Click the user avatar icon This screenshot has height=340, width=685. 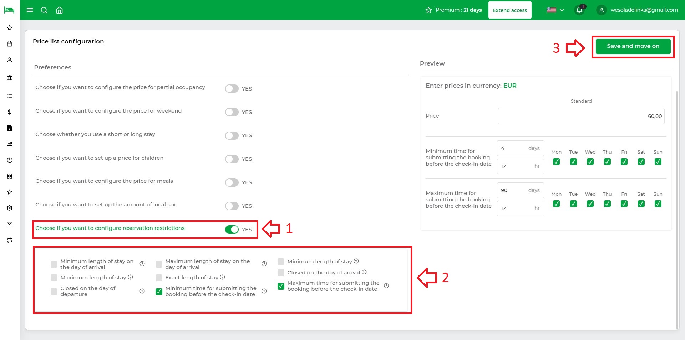coord(602,10)
